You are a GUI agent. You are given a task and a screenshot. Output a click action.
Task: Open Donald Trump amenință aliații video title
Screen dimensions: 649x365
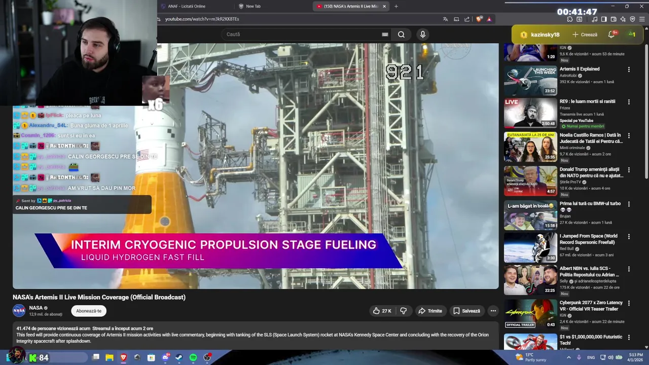[591, 172]
